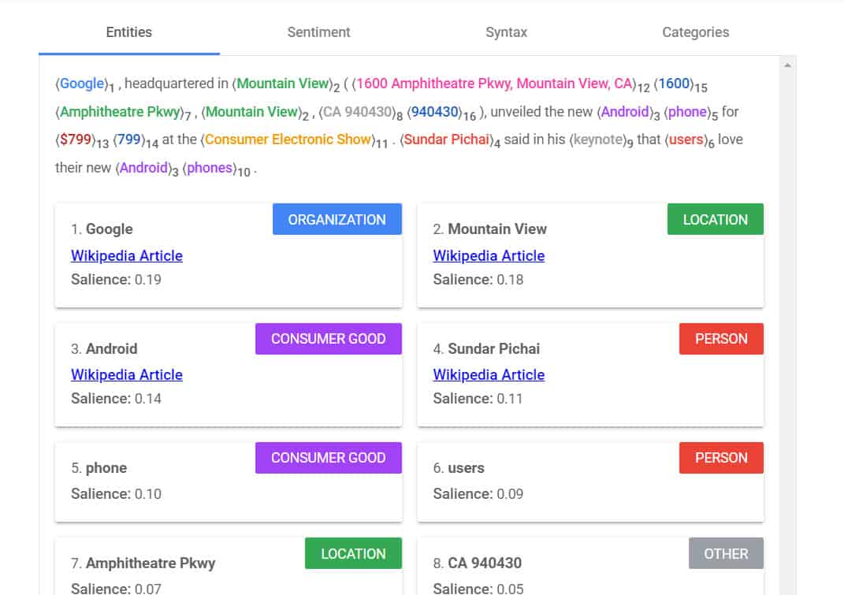Image resolution: width=844 pixels, height=595 pixels.
Task: Click the CONSUMER GOOD badge on Android
Action: tap(328, 338)
